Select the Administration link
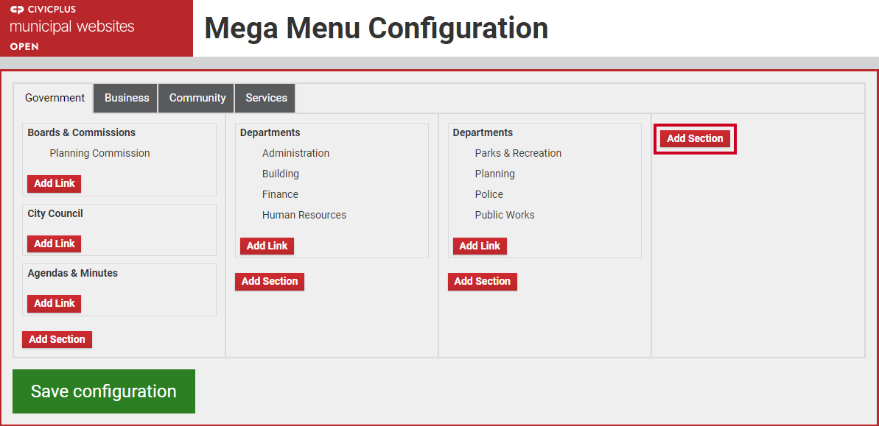The image size is (879, 426). pyautogui.click(x=295, y=153)
